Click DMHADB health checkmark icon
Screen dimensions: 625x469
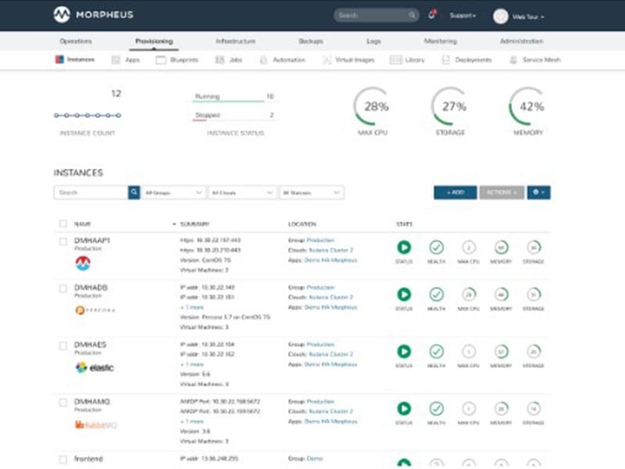(436, 295)
